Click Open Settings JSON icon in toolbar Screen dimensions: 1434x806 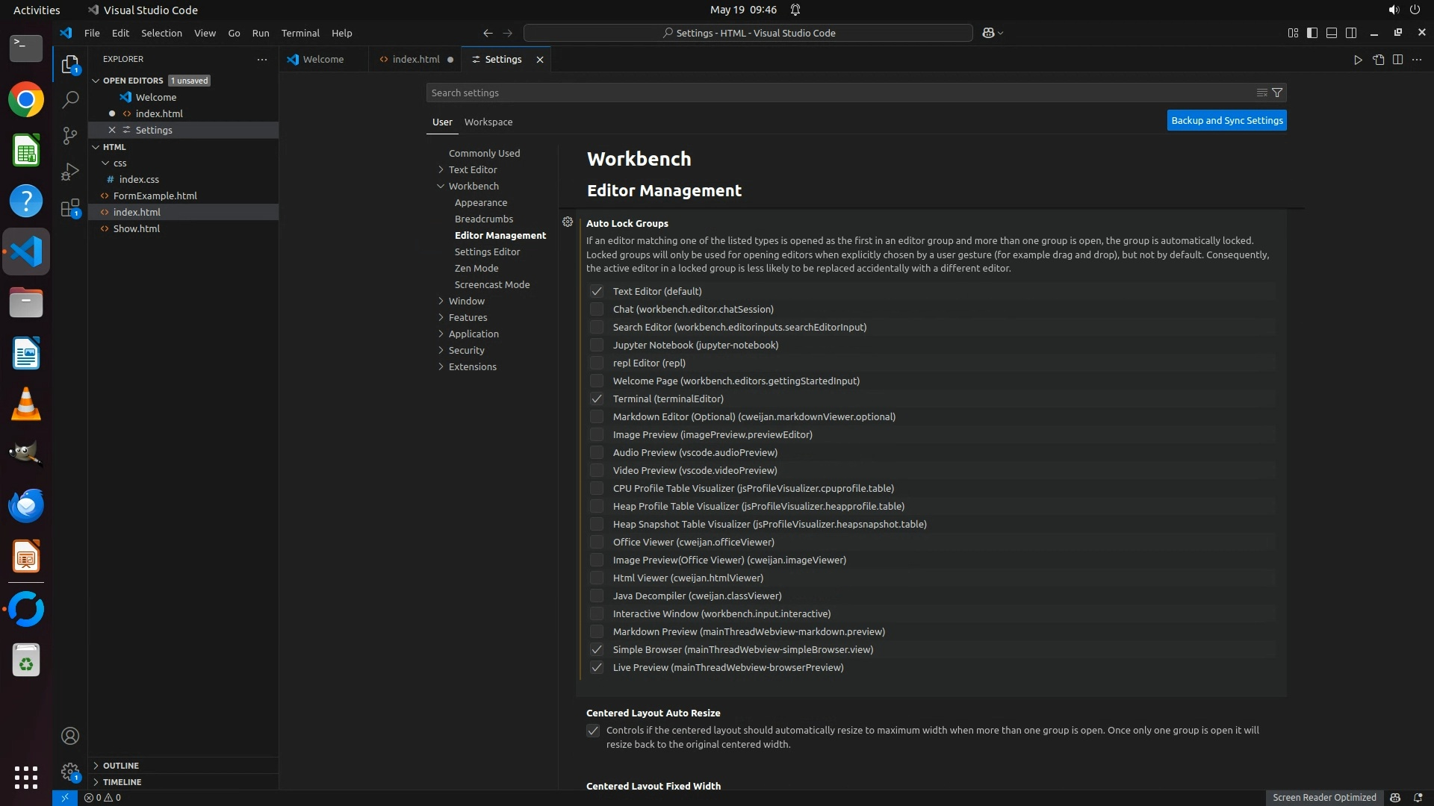click(1378, 60)
